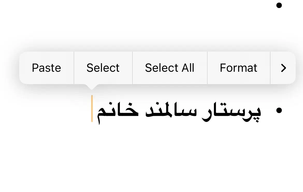Screen dimensions: 303x192
Task: Click the divider between Format and chevron
Action: pos(270,68)
